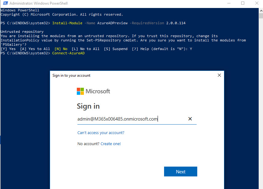Select the "Create one!" link
Screen dimensions: 263x189
click(111, 143)
